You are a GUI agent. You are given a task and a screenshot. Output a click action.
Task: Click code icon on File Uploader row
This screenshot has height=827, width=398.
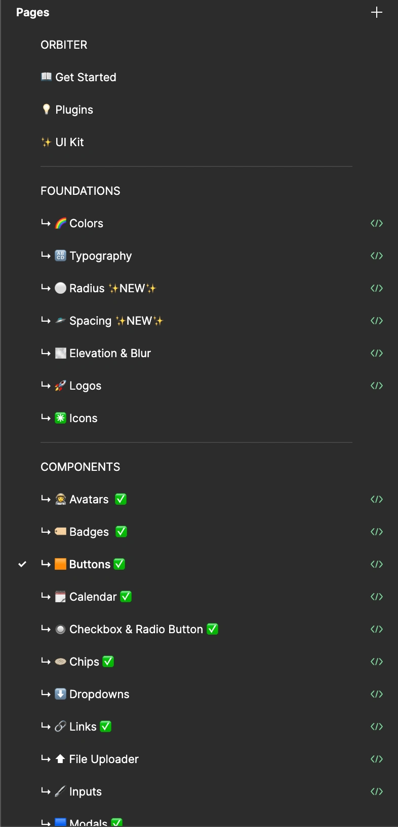(x=376, y=759)
